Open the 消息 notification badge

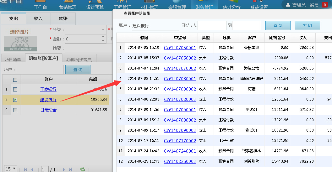324,5
